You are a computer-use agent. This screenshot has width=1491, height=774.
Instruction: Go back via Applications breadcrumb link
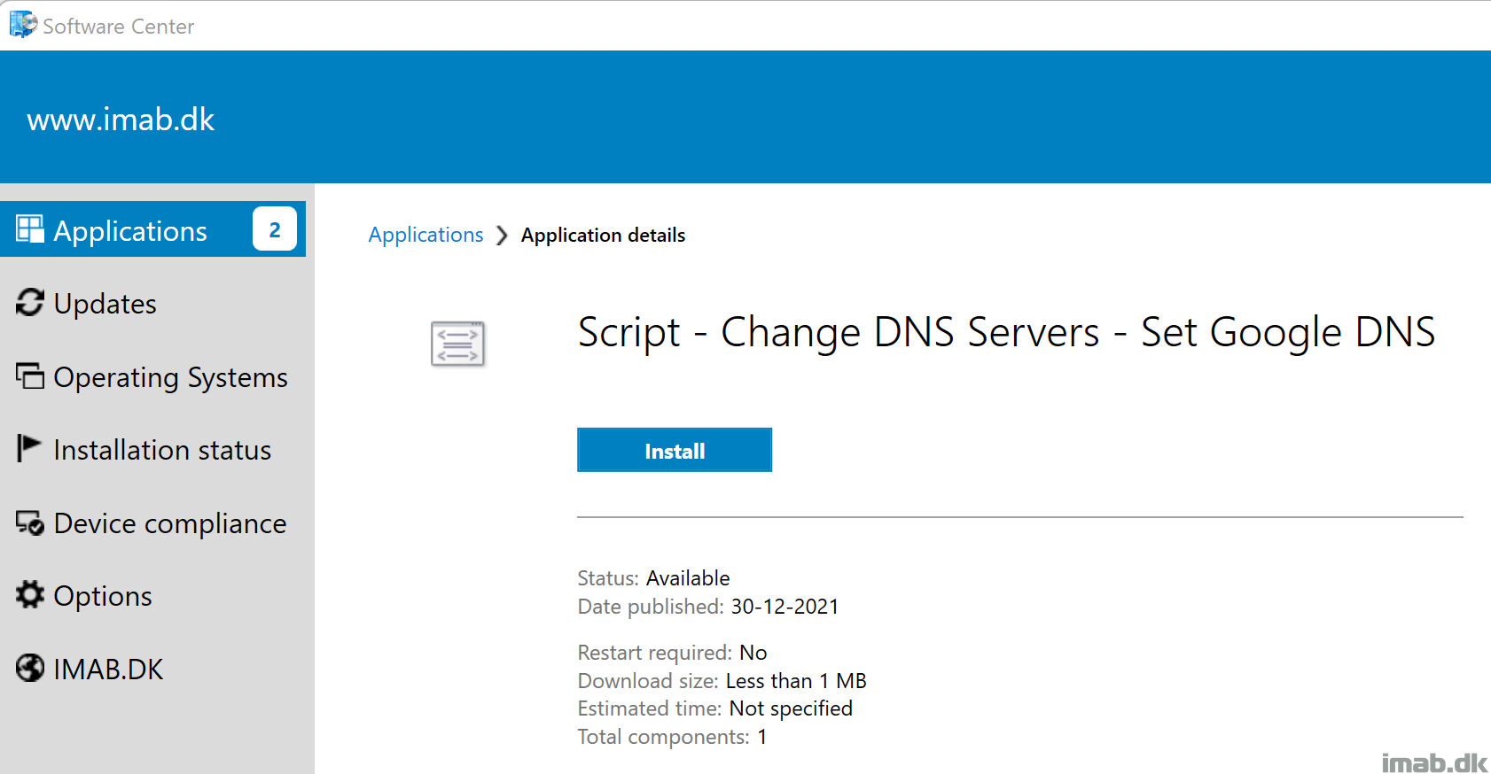(425, 235)
